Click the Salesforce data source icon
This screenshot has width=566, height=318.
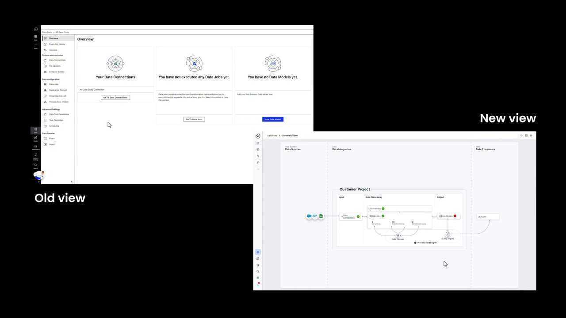coord(309,216)
